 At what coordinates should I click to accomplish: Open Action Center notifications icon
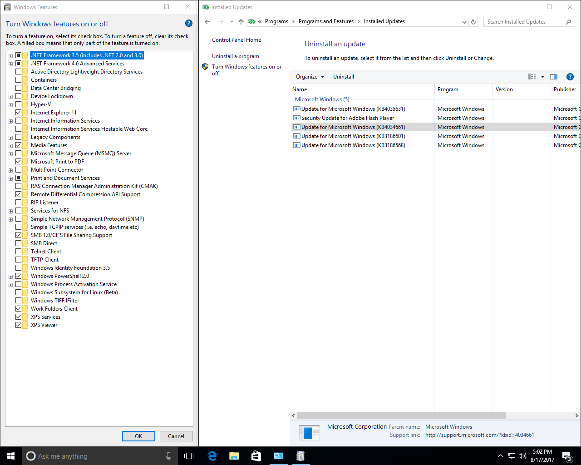point(566,456)
